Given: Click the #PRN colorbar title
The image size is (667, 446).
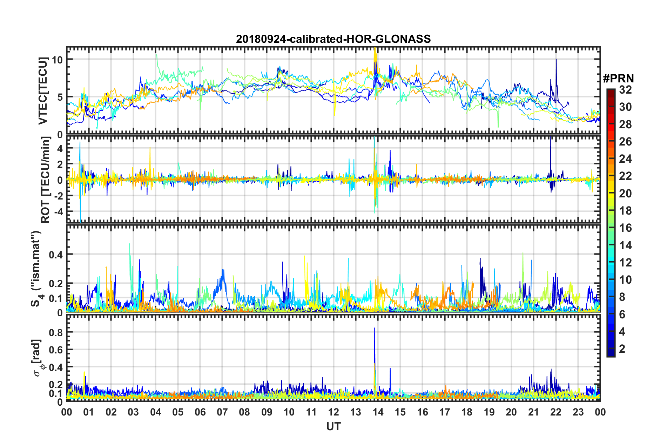Looking at the screenshot, I should click(x=618, y=79).
